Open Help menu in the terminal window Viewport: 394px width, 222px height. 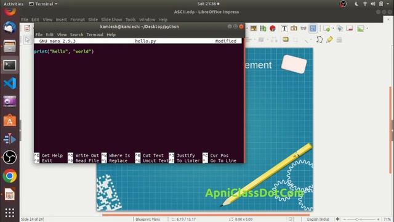(x=111, y=35)
